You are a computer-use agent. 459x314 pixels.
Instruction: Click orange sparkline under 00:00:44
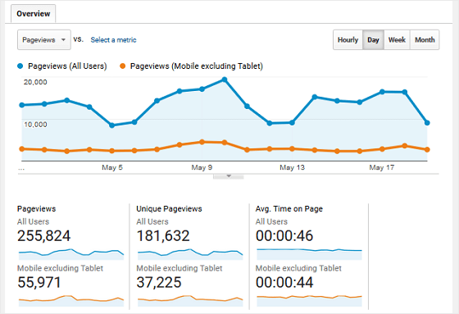tap(310, 301)
